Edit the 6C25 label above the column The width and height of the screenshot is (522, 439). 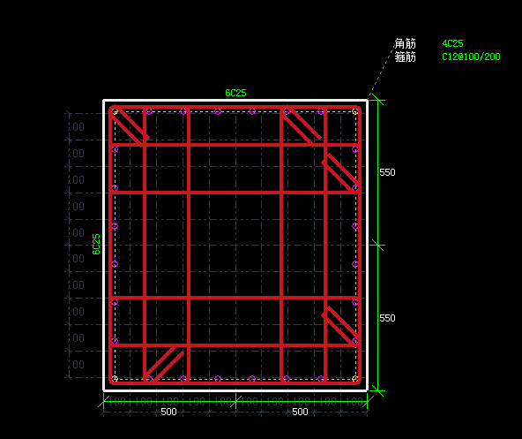235,93
